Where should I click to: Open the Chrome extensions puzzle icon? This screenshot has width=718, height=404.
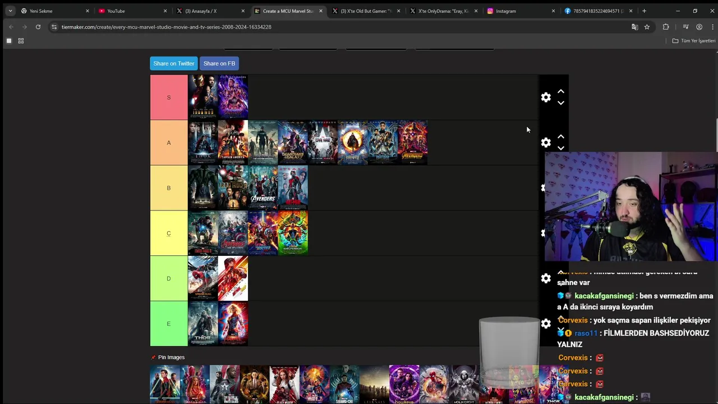[666, 27]
